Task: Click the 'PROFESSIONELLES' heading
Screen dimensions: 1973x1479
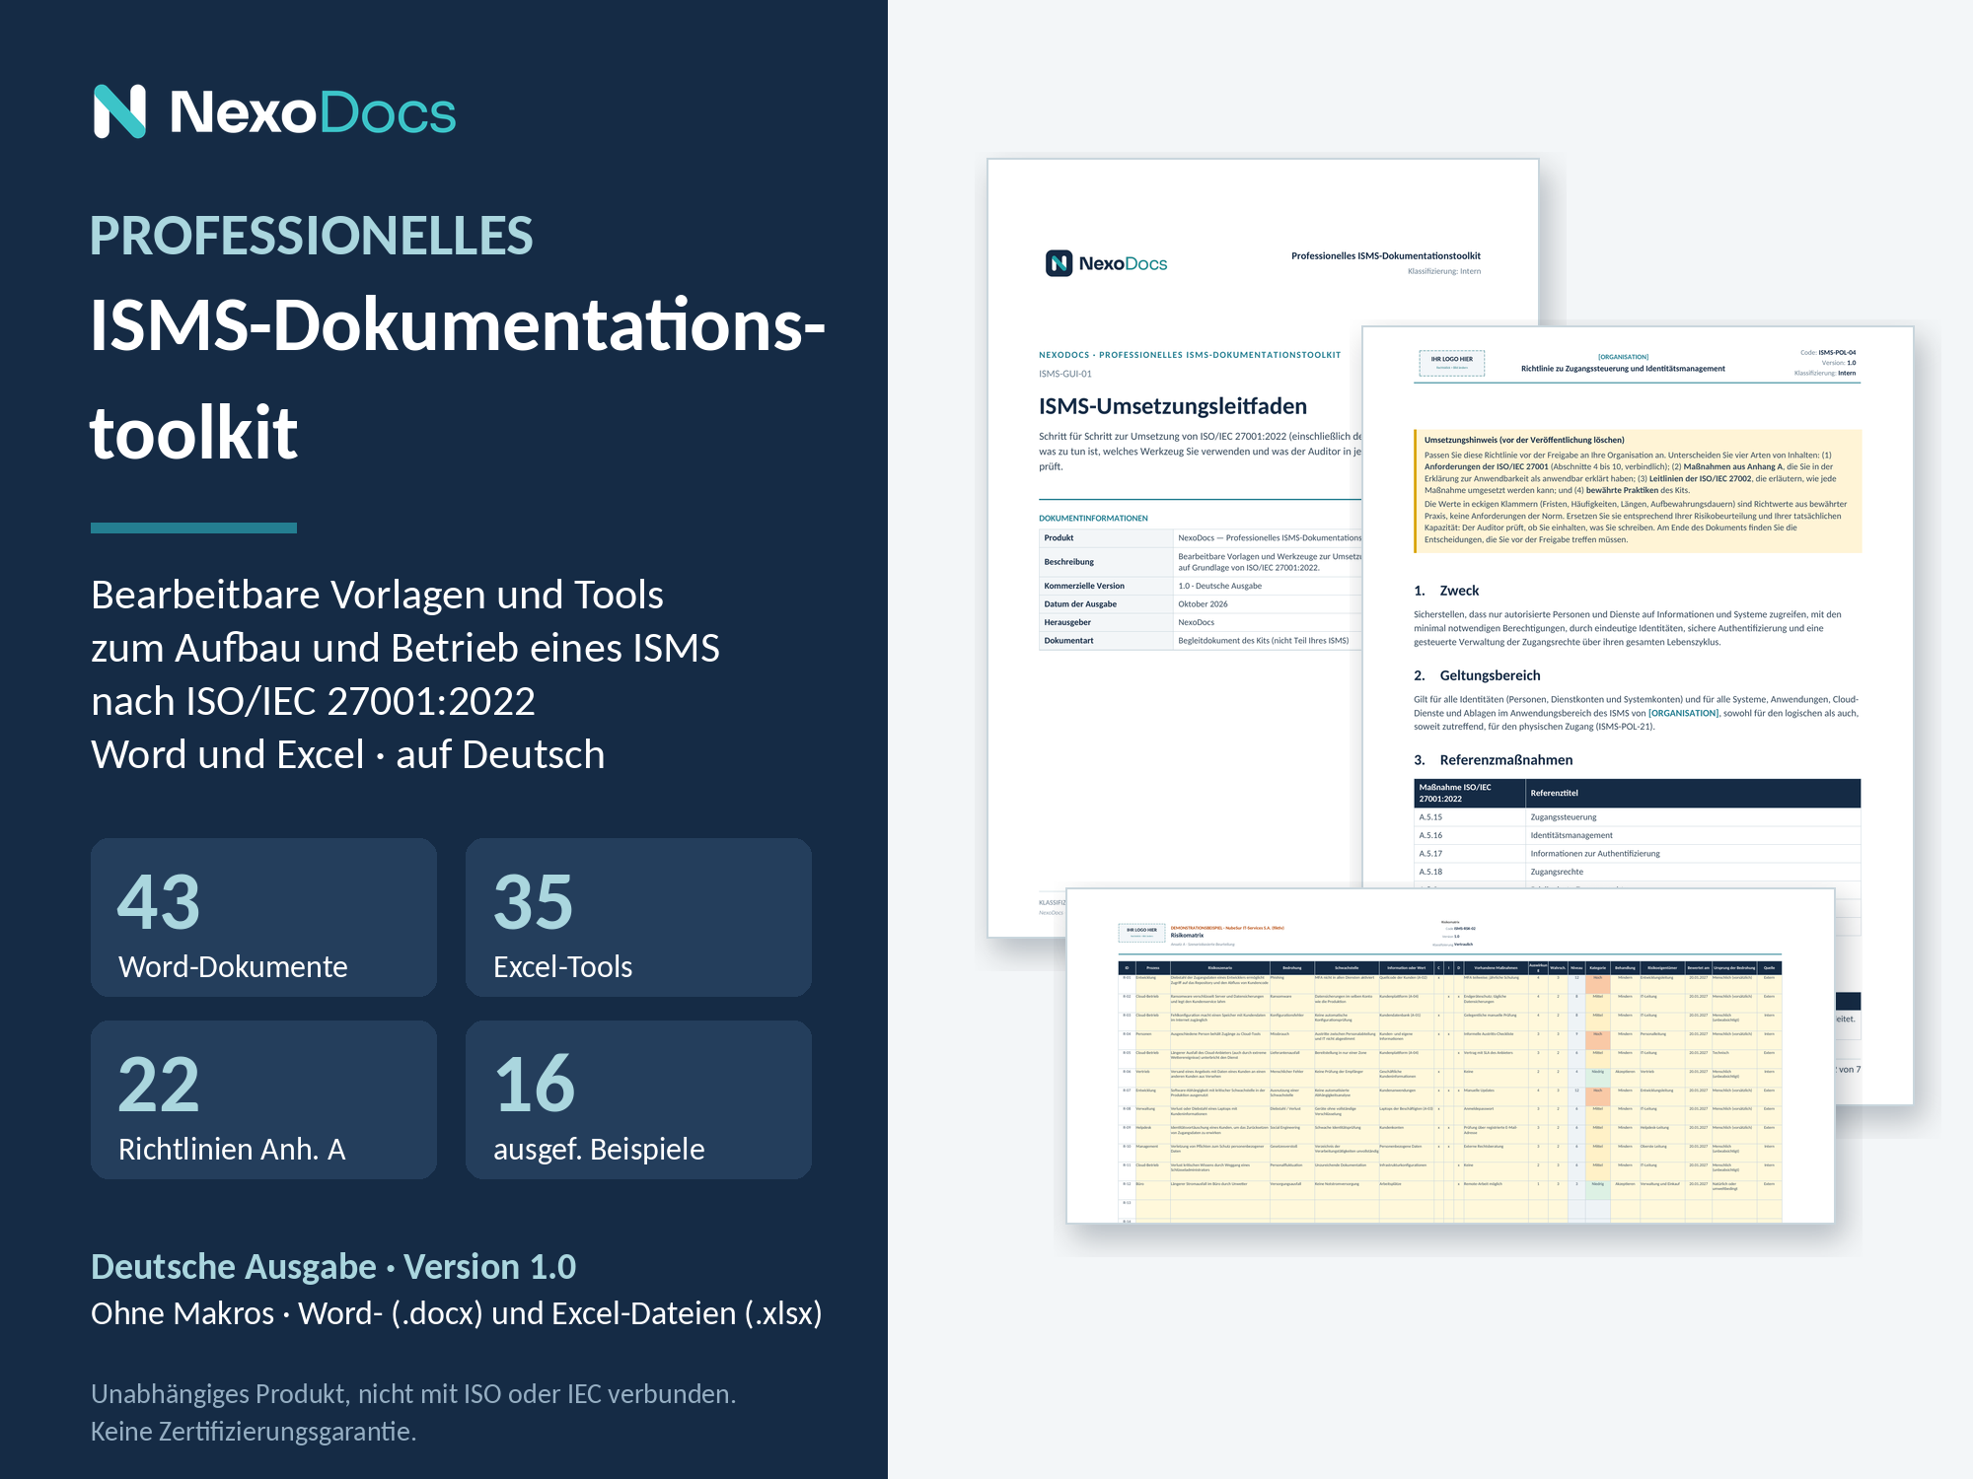Action: 312,236
